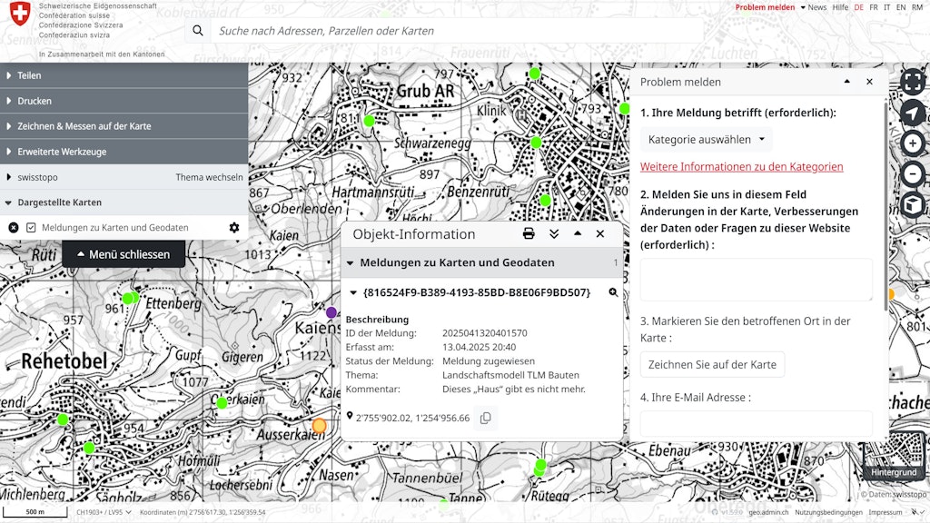
Task: Open the 3D view cube icon
Action: [x=912, y=205]
